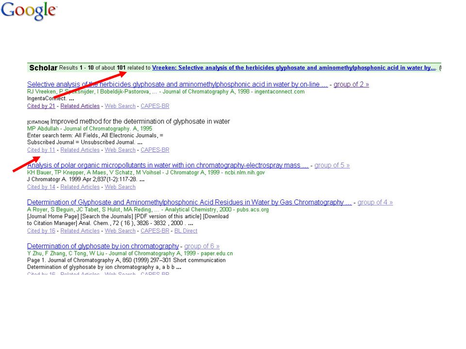Click 'A Royer, S Beguin' author line
Image resolution: width=466 pixels, height=349 pixels.
pos(148,209)
